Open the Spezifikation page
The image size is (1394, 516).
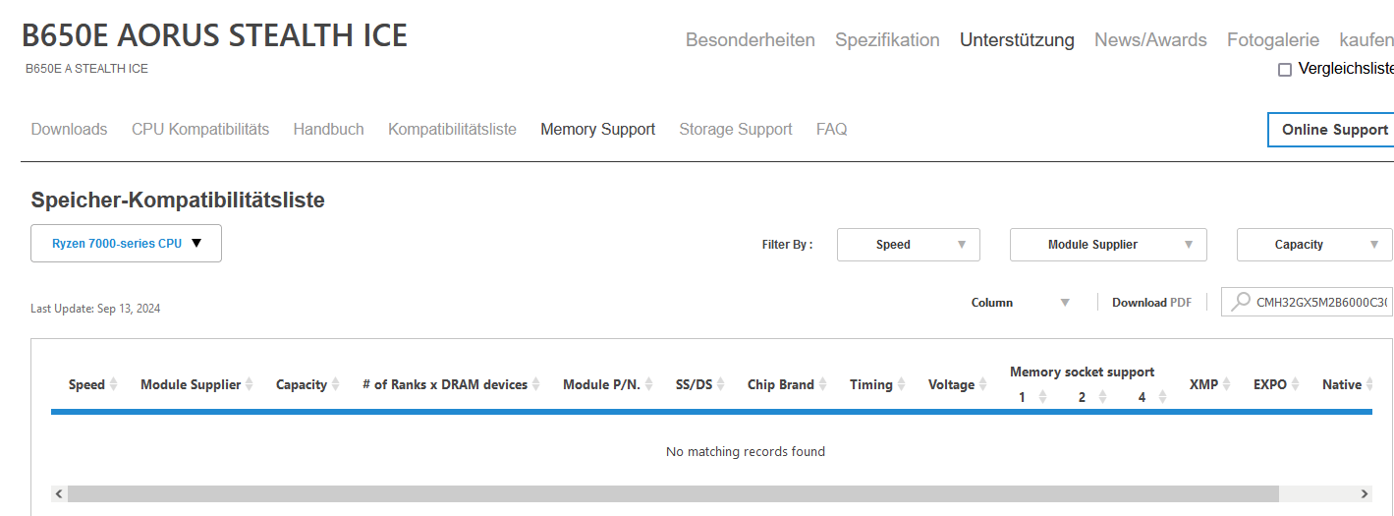pos(887,40)
